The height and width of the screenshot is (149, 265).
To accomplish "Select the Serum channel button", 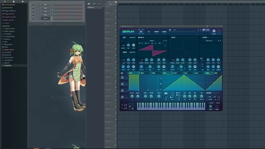I will 45,18.
